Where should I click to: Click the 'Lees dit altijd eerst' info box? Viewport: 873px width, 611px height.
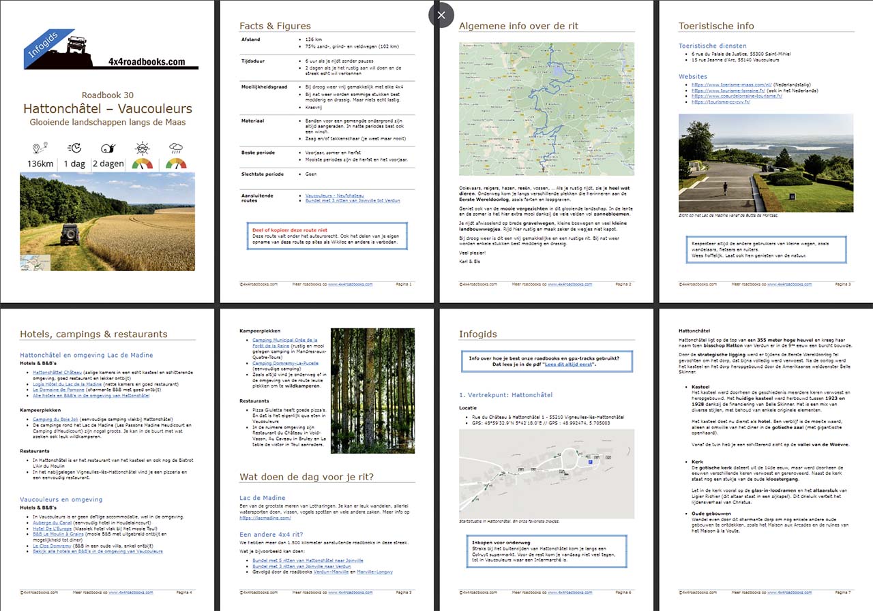tap(546, 361)
